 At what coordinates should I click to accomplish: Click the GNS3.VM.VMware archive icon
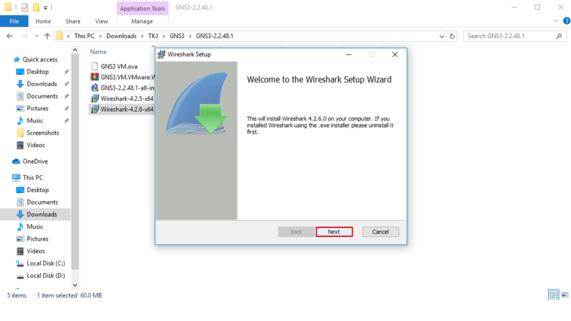[95, 77]
